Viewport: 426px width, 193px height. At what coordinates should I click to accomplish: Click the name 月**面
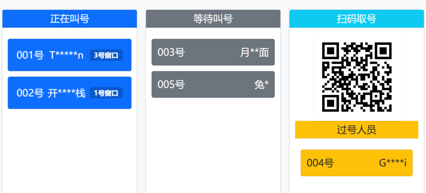click(254, 52)
